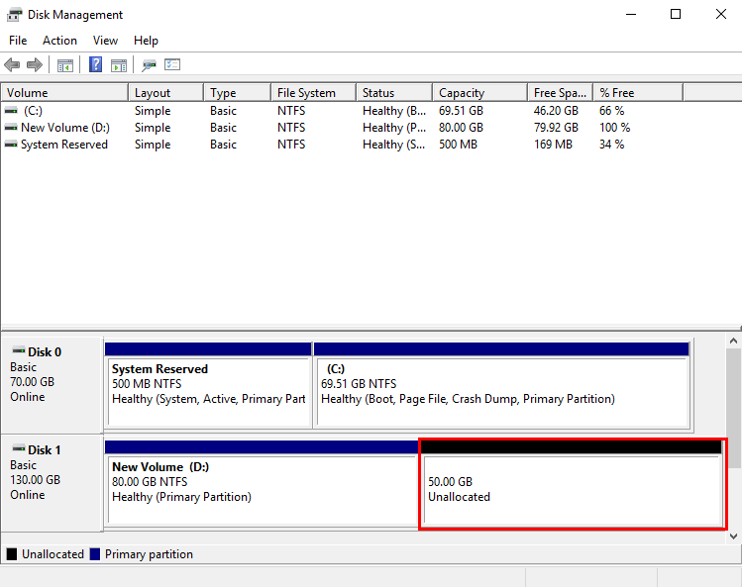Select System Reserved name in the list
Image resolution: width=742 pixels, height=587 pixels.
64,145
